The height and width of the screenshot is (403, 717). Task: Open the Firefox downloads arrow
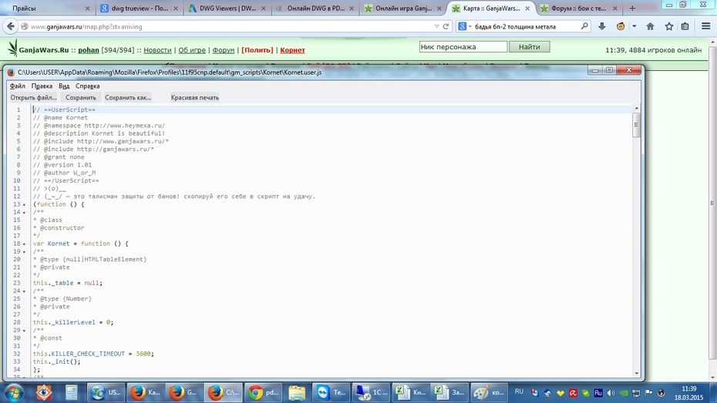point(602,26)
